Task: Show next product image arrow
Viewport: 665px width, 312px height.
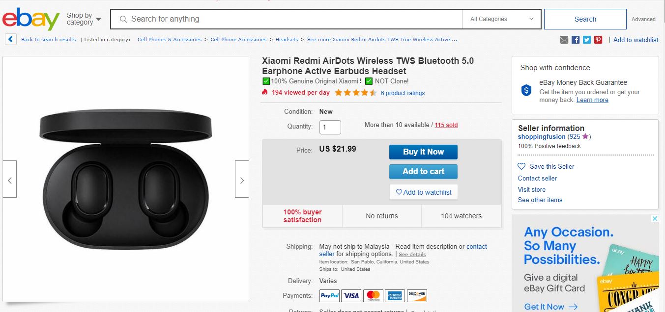Action: [x=242, y=179]
